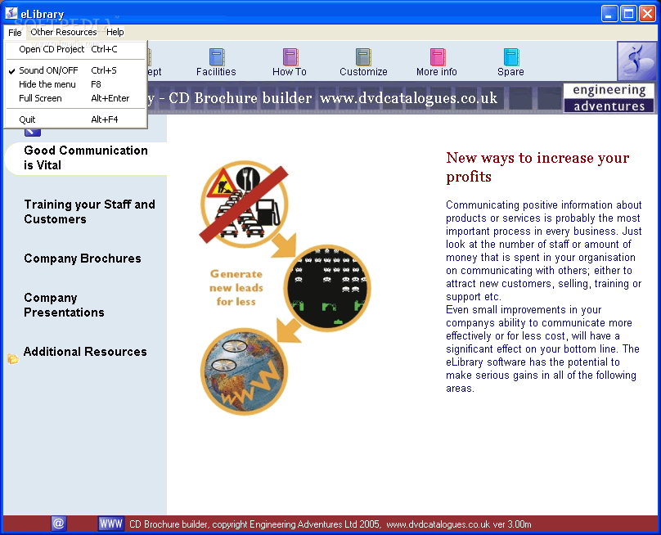Click the no-traffic prohibition circle image
661x535 pixels.
tap(244, 204)
